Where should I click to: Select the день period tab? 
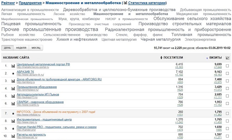click(7, 48)
